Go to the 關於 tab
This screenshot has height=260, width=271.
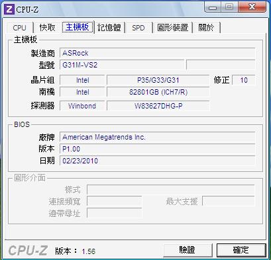[206, 28]
